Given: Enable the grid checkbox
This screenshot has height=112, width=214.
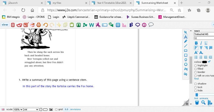Looking at the screenshot, I should point(56,109).
